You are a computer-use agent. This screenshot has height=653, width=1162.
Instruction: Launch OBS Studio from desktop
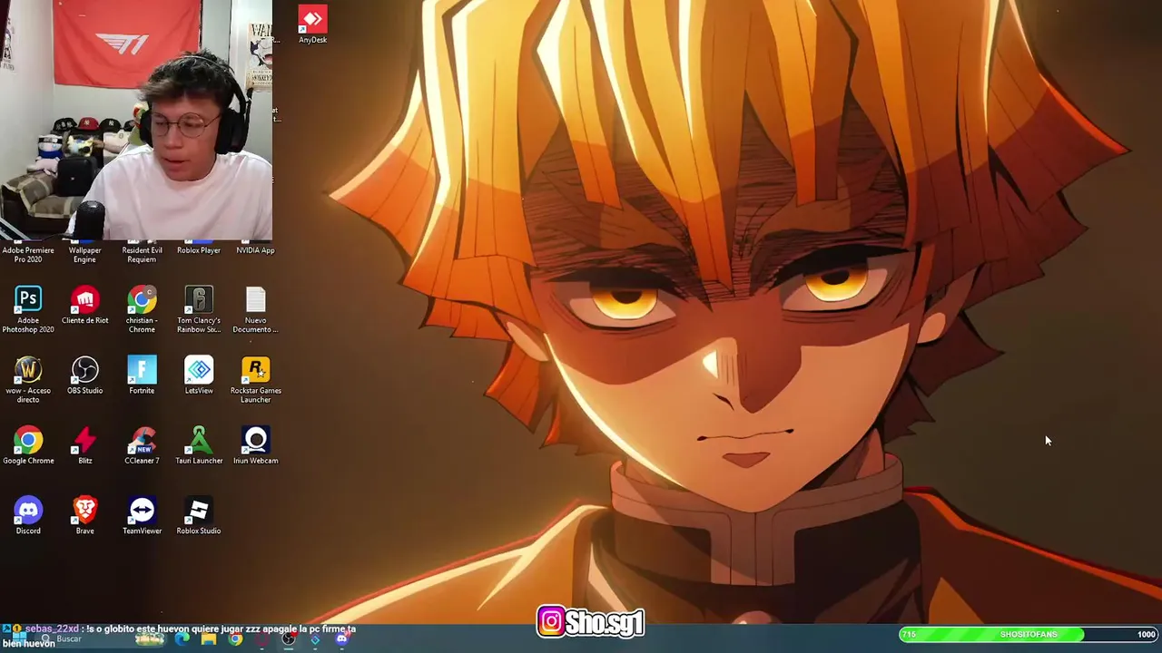(x=84, y=375)
